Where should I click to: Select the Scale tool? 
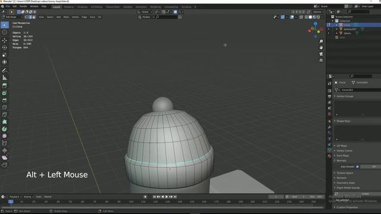pos(5,55)
